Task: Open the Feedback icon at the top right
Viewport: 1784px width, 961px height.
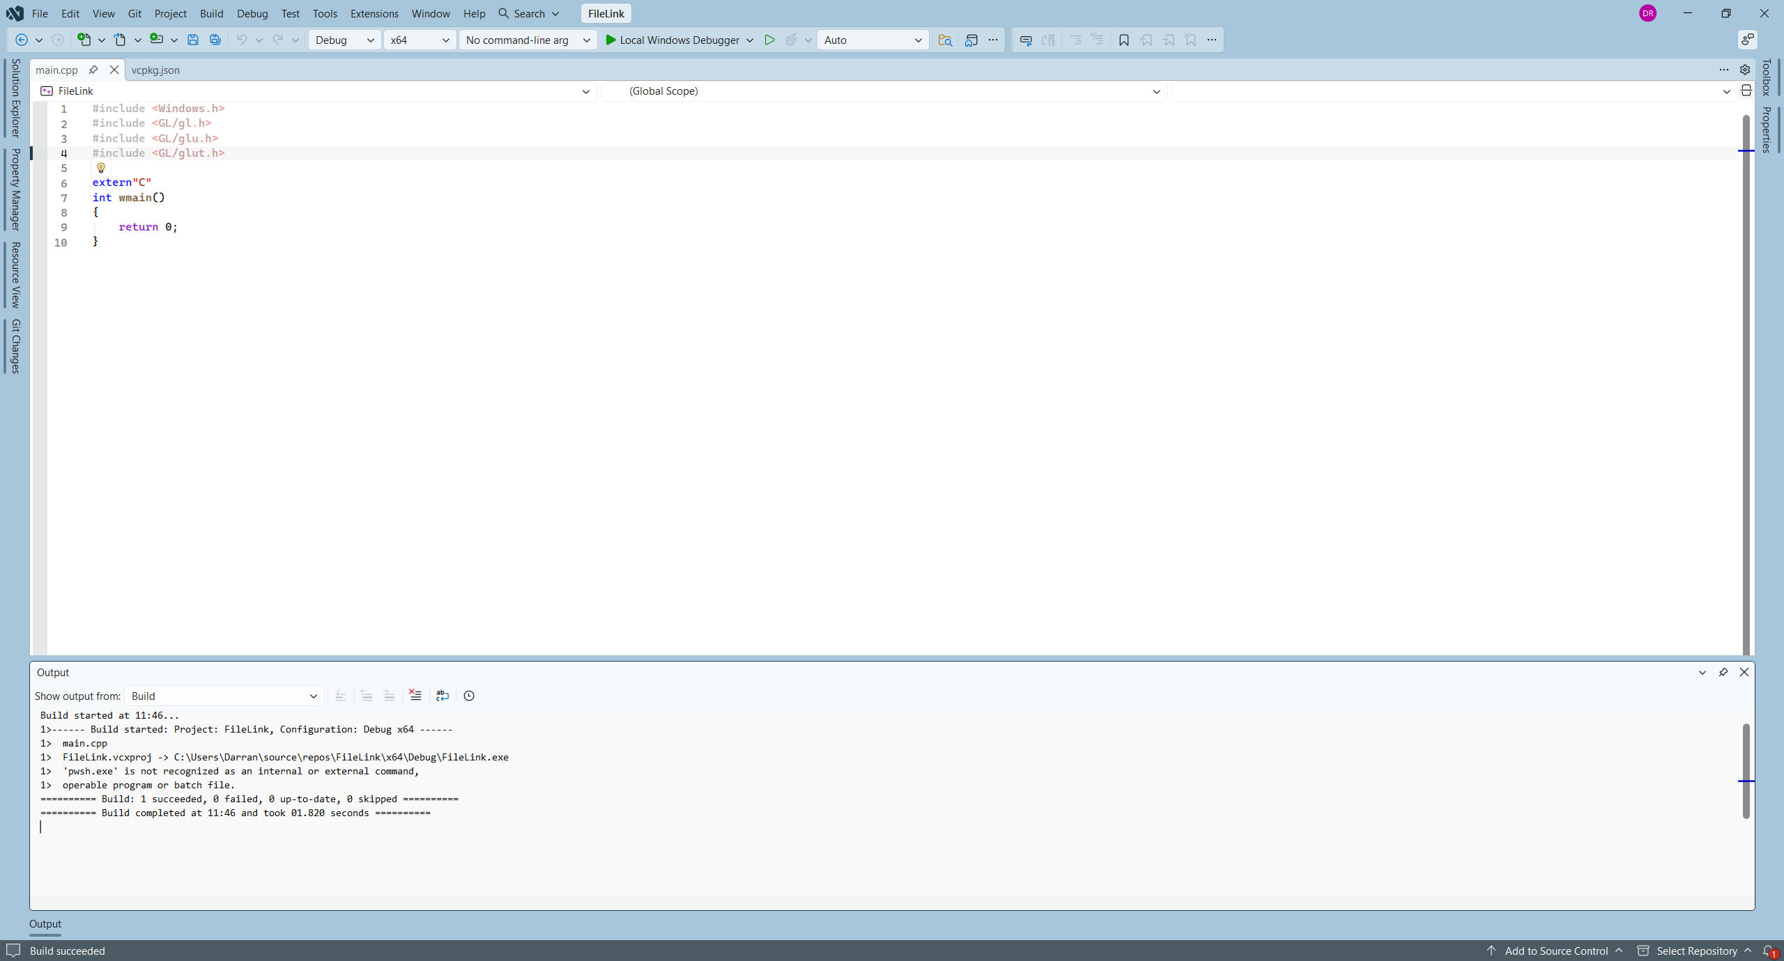Action: coord(1748,40)
